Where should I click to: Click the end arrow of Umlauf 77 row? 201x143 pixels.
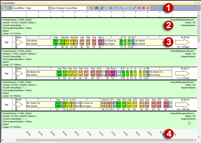(182, 73)
